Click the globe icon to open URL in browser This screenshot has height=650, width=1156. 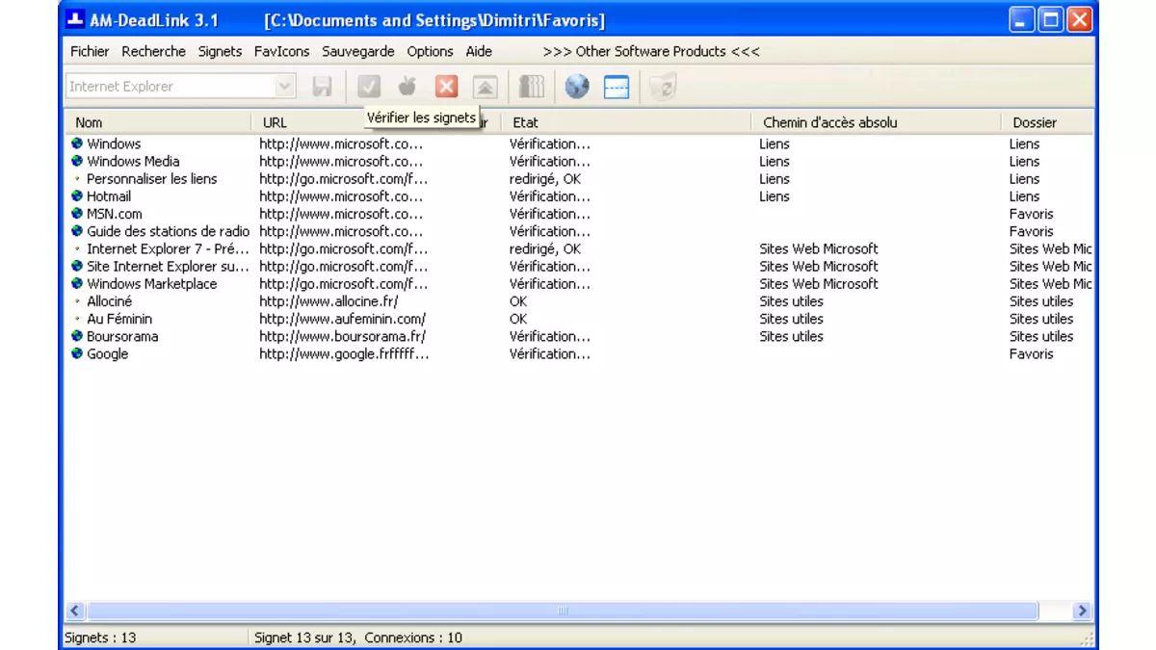575,87
